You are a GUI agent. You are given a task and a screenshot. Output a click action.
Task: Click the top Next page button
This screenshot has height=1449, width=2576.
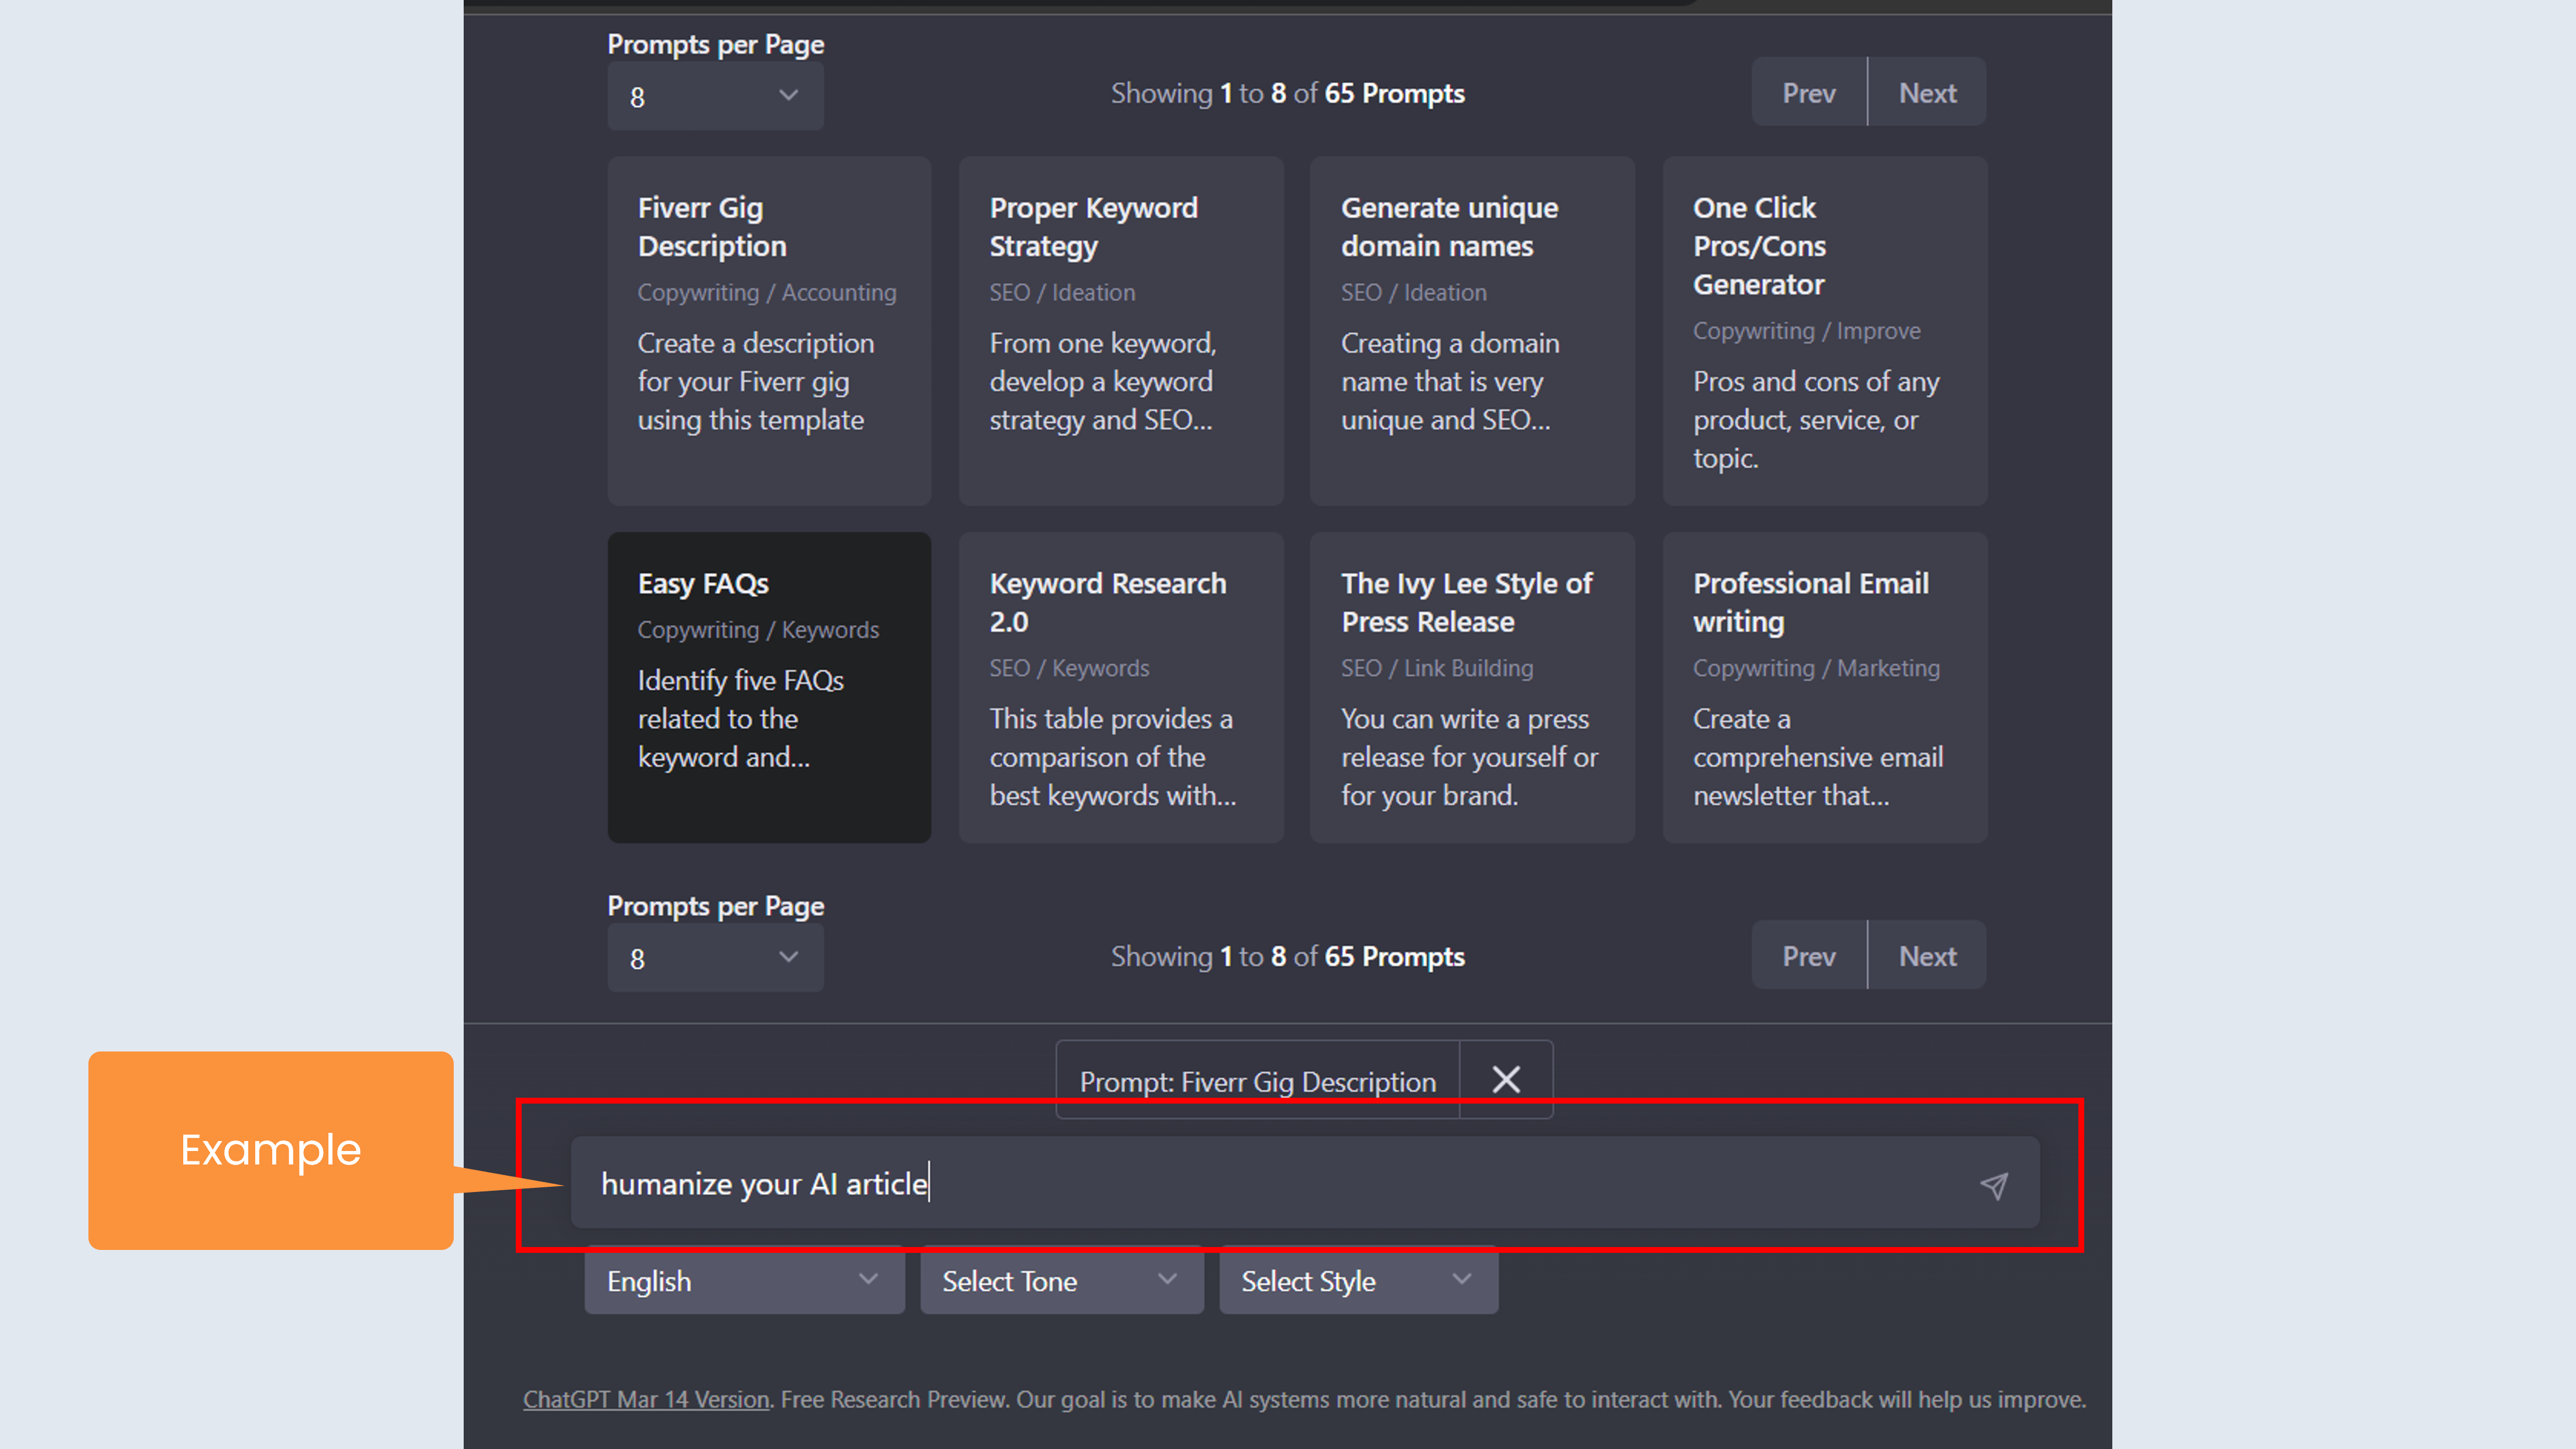[x=1927, y=93]
